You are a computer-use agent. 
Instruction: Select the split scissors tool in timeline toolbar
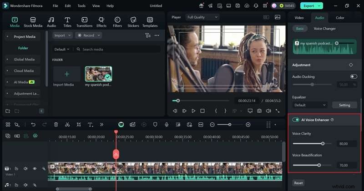67,125
